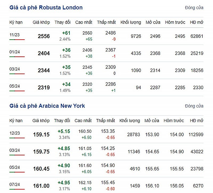The height and width of the screenshot is (193, 213).
Task: Click the Arabica low price 153.35
Action: tap(108, 131)
